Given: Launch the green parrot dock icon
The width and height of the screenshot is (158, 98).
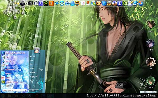Looking at the screenshot, I should [93, 3].
